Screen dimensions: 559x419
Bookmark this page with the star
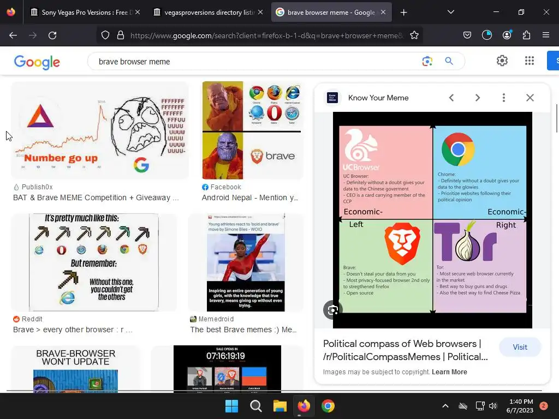414,35
